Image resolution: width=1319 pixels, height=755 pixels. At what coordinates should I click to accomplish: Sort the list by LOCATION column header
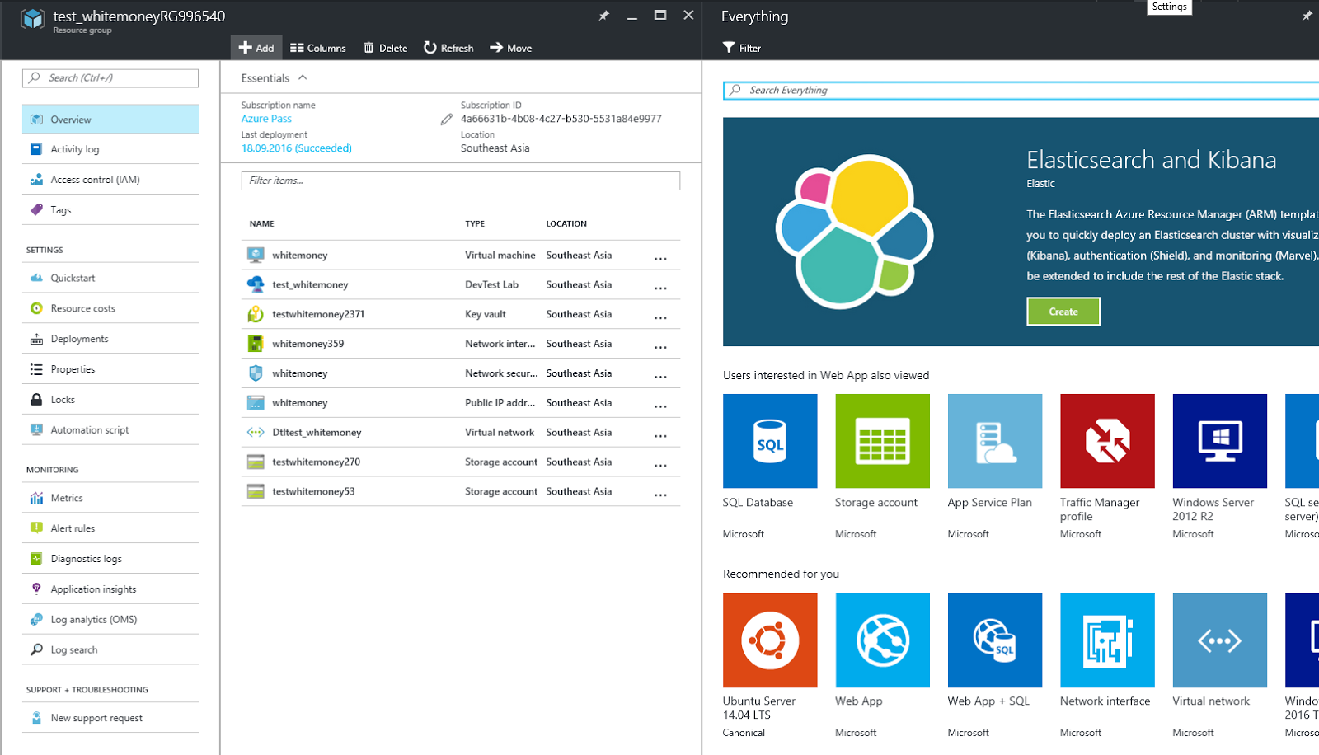[566, 223]
